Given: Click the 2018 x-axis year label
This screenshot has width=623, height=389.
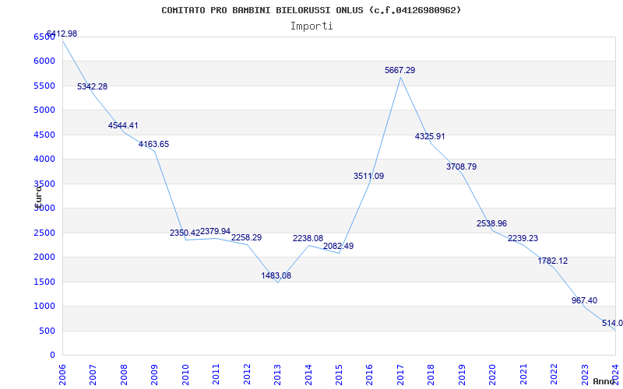Looking at the screenshot, I should tap(431, 374).
